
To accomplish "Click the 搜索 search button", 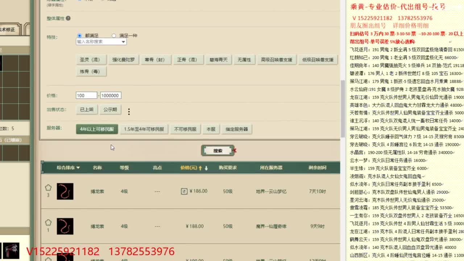I will coord(217,151).
